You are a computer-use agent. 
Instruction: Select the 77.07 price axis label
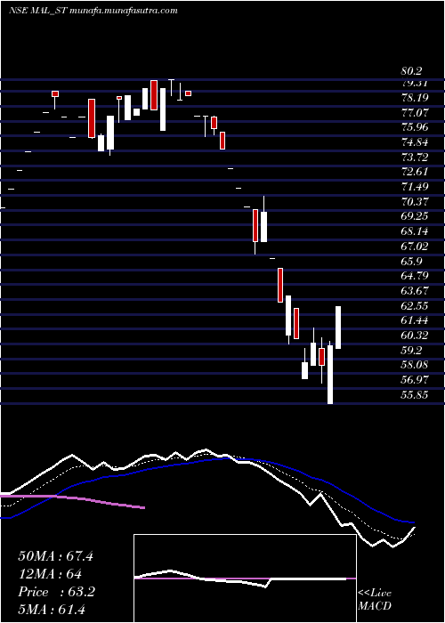tap(416, 113)
